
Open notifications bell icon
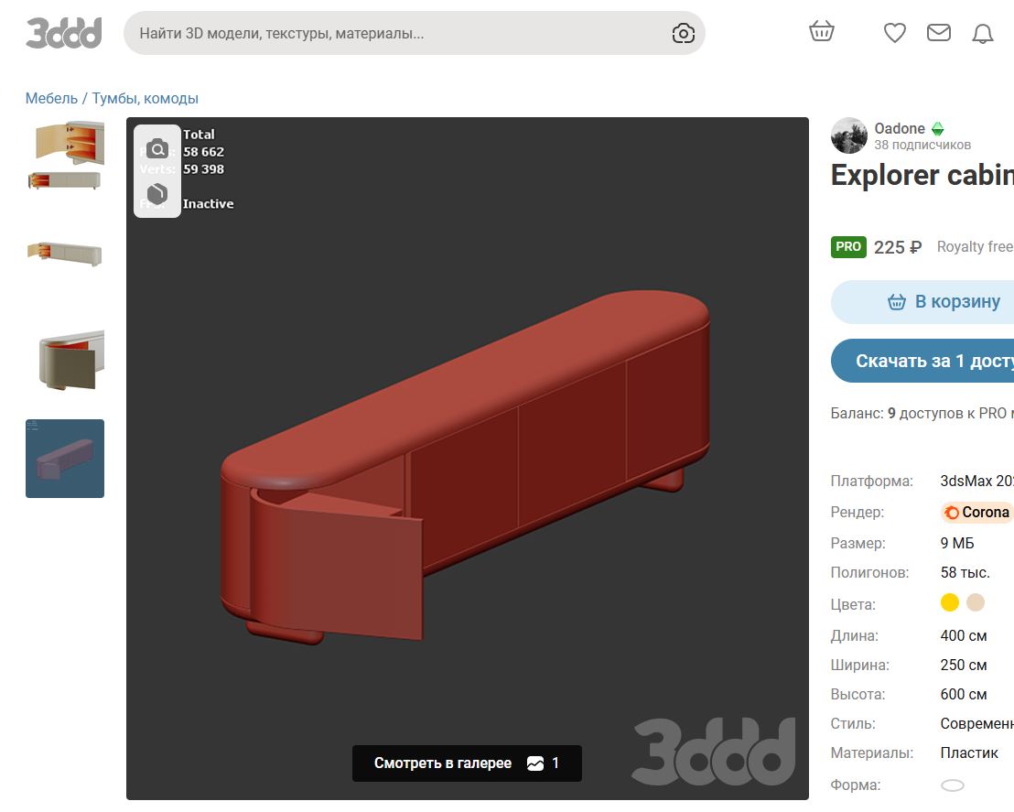tap(982, 33)
